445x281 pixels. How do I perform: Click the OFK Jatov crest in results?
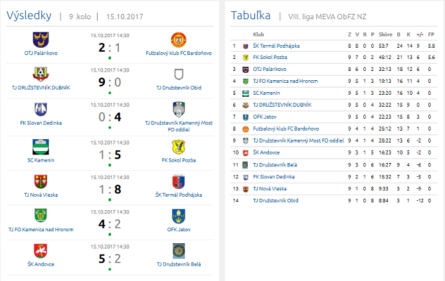tap(178, 216)
